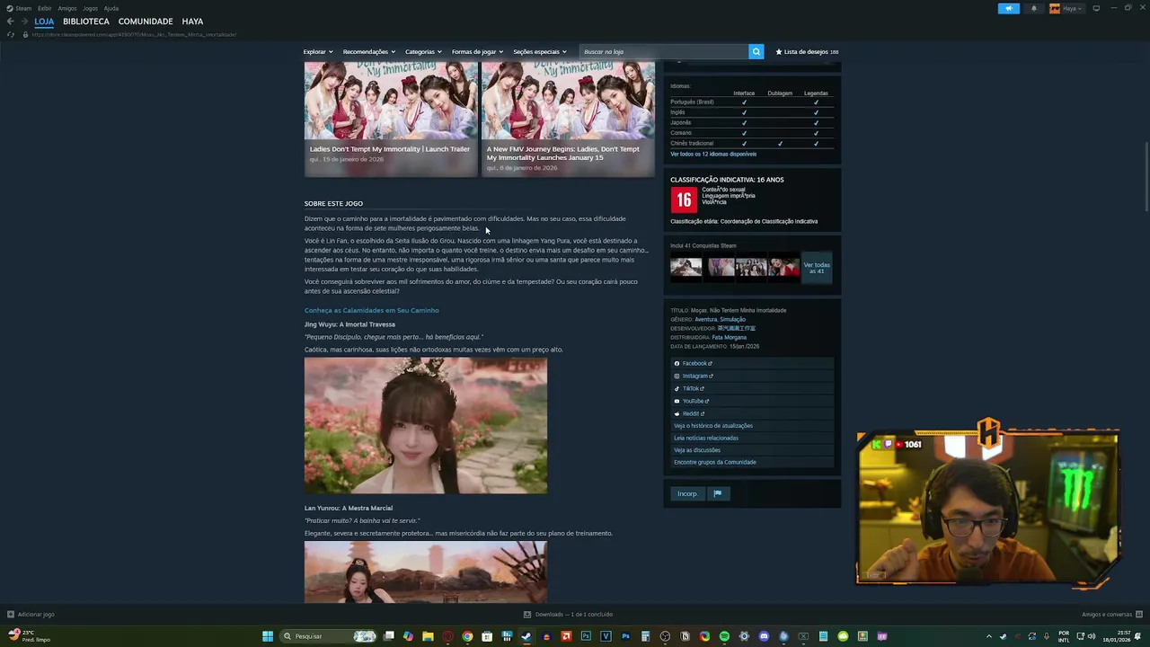
Task: Click the Reddit icon in links list
Action: [x=677, y=413]
